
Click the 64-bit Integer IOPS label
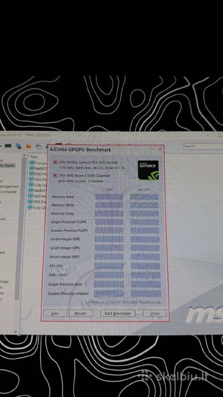[x=65, y=257]
